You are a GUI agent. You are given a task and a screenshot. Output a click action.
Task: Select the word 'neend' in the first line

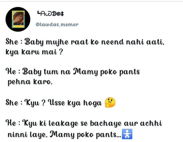(x=113, y=42)
